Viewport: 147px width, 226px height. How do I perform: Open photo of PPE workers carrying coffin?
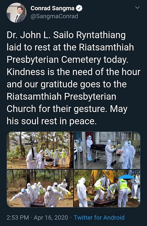(40, 188)
